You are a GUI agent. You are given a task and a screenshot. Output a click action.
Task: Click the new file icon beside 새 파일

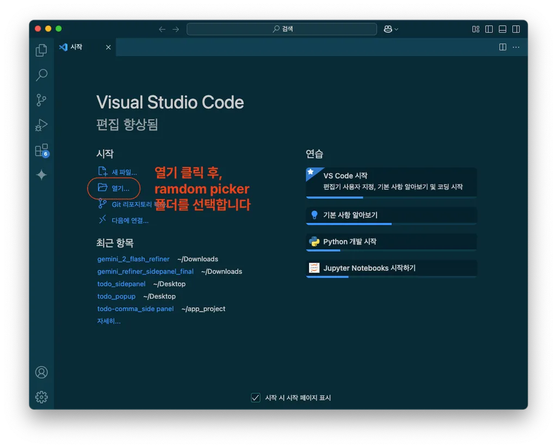click(x=103, y=171)
